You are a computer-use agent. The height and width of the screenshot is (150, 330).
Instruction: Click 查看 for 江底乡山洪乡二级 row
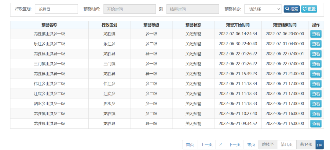(316, 94)
